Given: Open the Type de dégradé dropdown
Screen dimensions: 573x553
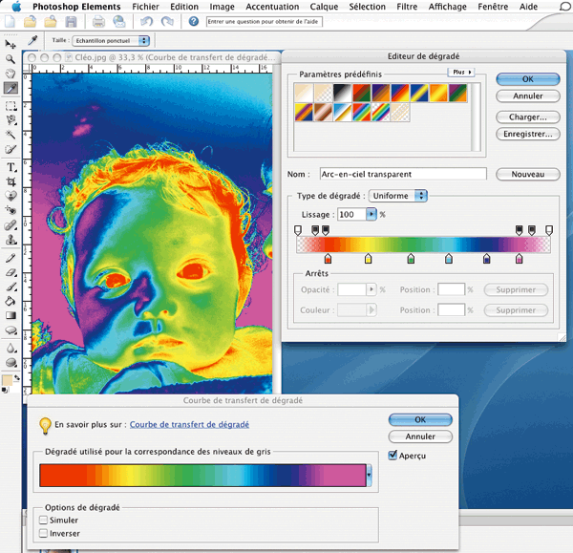Looking at the screenshot, I should click(398, 196).
